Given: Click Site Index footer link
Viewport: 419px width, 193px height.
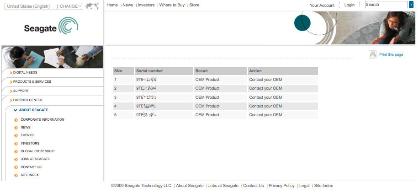Looking at the screenshot, I should (324, 186).
